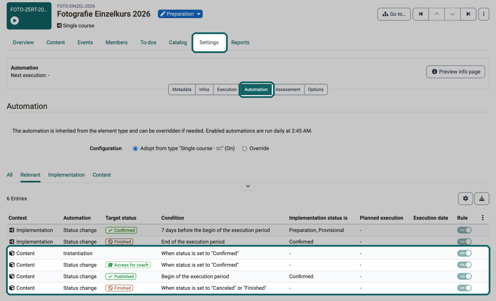496x301 pixels.
Task: Click the Execution date column header
Action: pos(430,218)
